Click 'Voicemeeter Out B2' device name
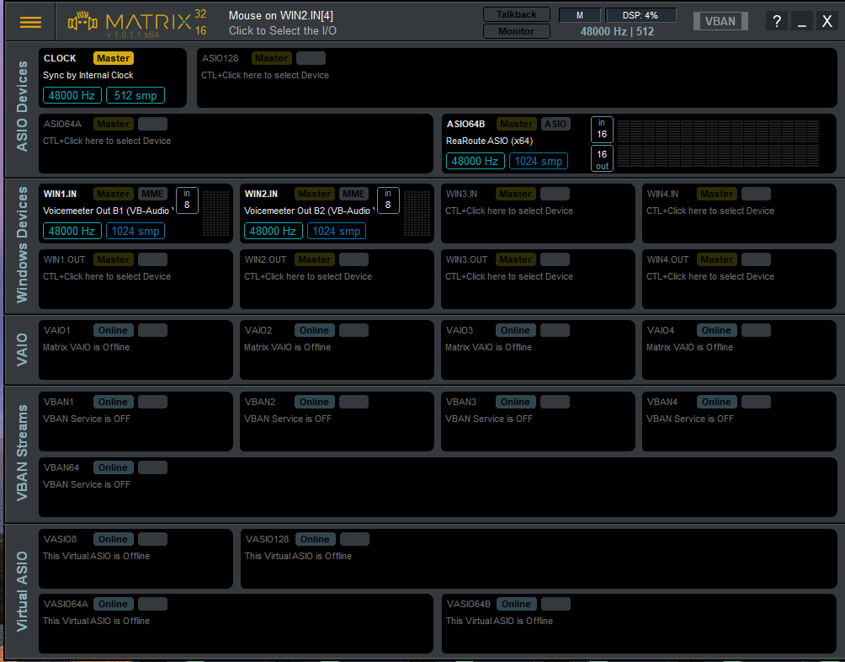The width and height of the screenshot is (845, 662). pyautogui.click(x=310, y=211)
